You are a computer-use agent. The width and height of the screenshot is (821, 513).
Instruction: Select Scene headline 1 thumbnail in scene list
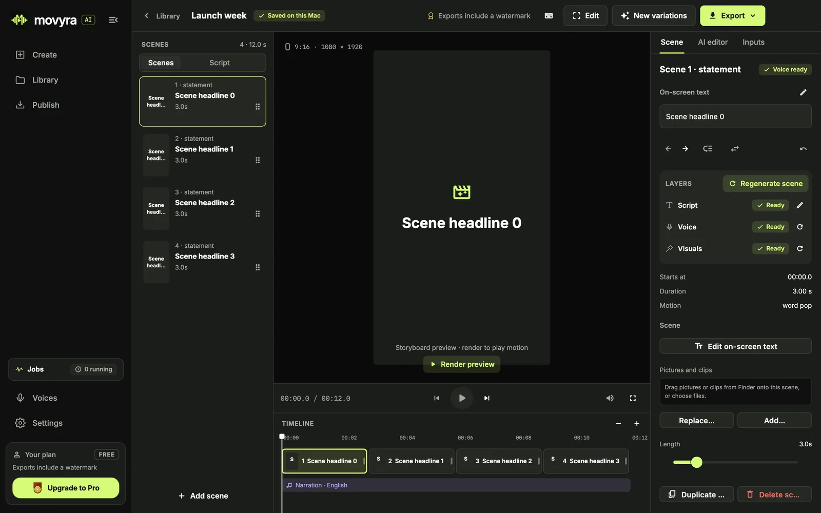coord(156,155)
